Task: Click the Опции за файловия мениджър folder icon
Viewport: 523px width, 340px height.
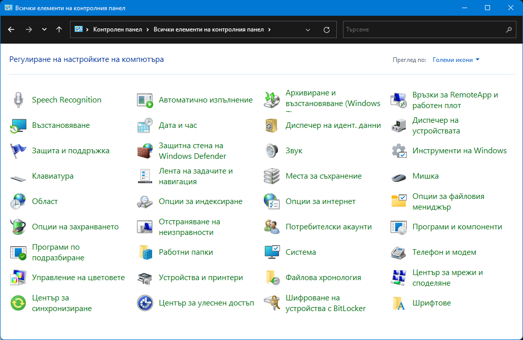Action: [x=399, y=201]
